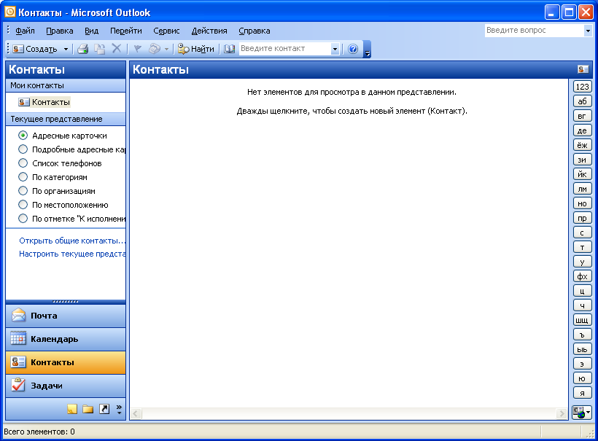Viewport: 598px width, 441px height.
Task: Expand the Введите вопрос dropdown arrow
Action: click(x=588, y=31)
